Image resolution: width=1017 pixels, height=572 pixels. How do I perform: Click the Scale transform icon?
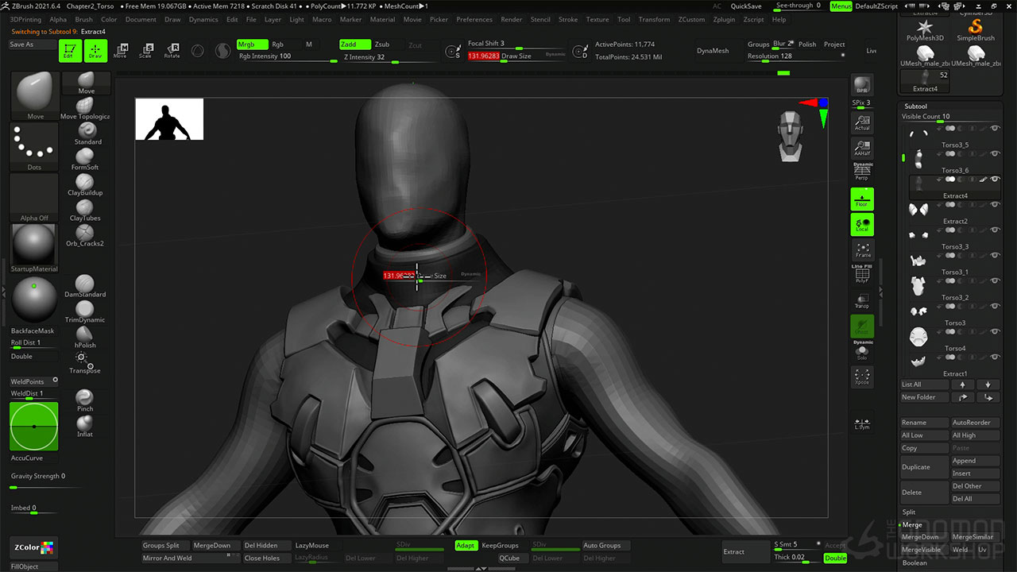pyautogui.click(x=145, y=51)
